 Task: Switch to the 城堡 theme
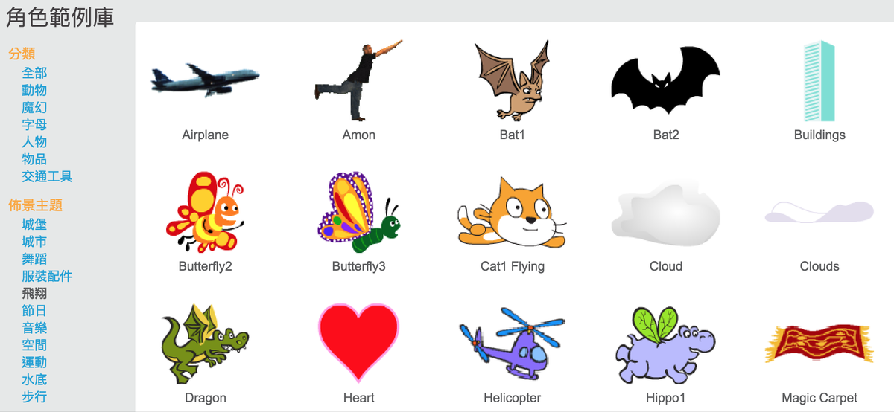point(34,224)
